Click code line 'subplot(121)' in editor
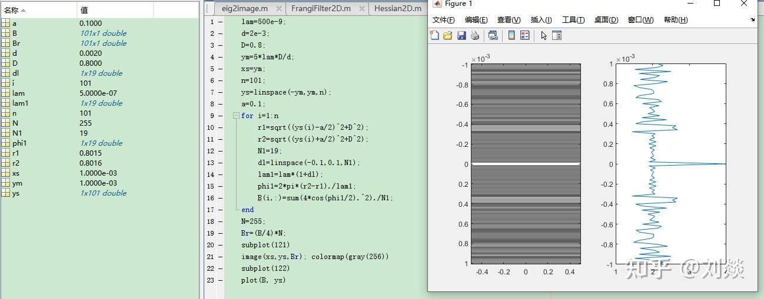Viewport: 764px width, 299px height. (x=265, y=245)
